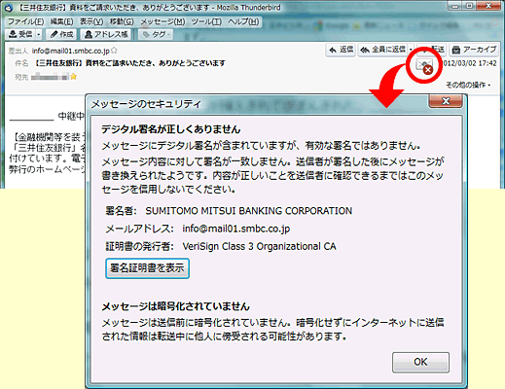Click the blurred recipient address

pyautogui.click(x=50, y=77)
